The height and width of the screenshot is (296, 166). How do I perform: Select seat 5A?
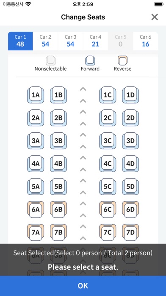[x=36, y=187]
